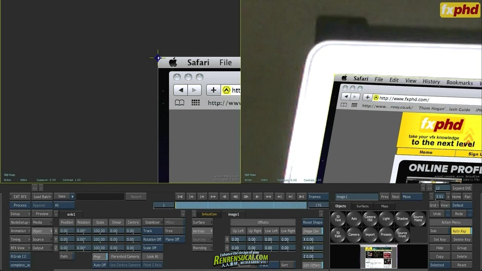Expand the Timing menu
482x271 pixels.
point(20,239)
